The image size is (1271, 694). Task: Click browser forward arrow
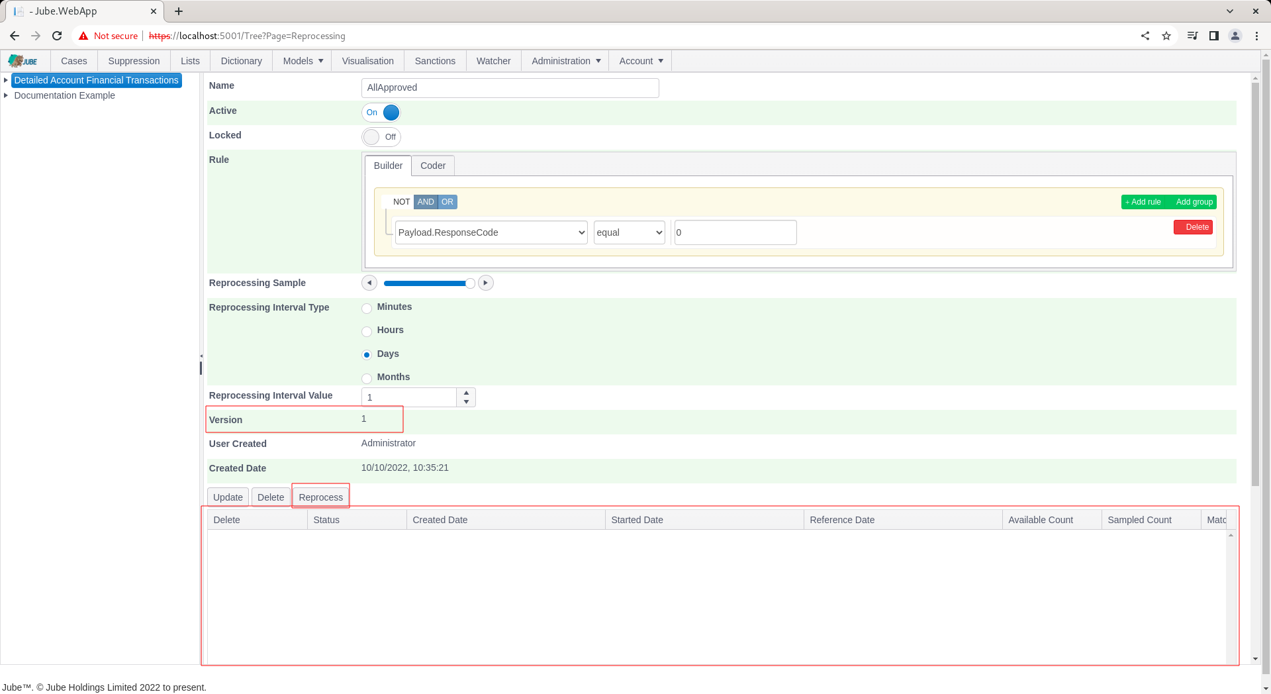point(36,36)
